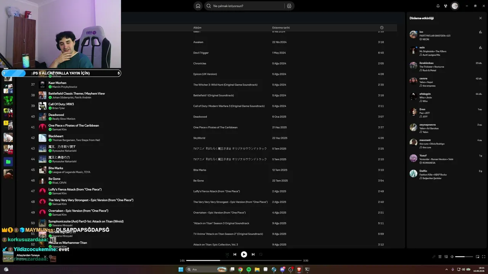Screen dimensions: 488x274
Task: Open zeynepnevra's activity entry
Action: point(446,128)
